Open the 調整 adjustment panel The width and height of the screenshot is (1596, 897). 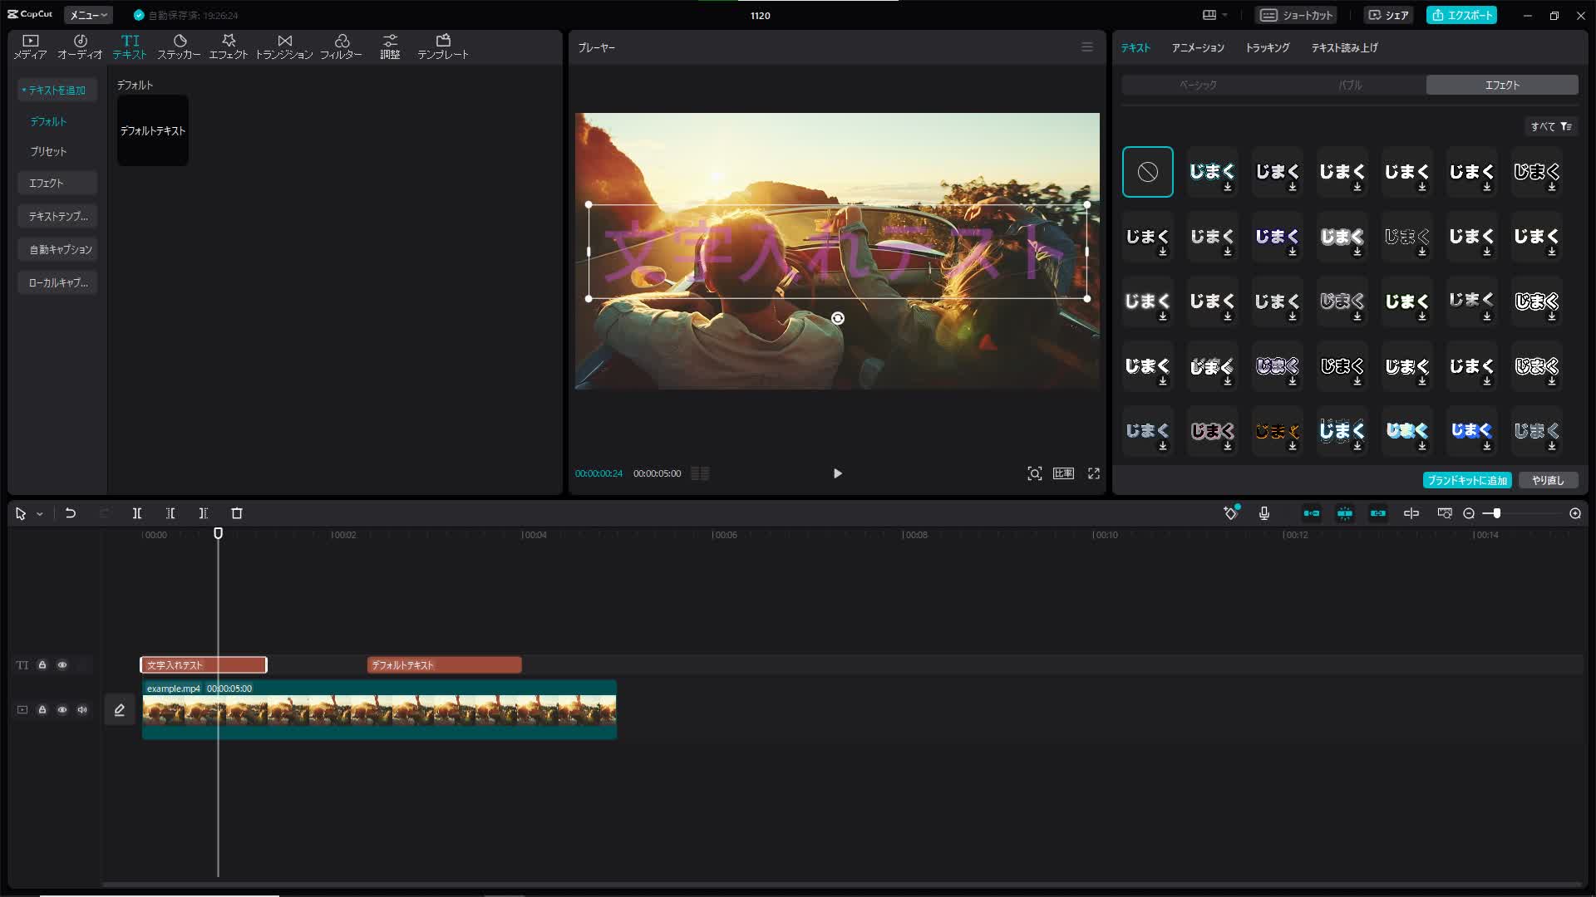tap(390, 47)
